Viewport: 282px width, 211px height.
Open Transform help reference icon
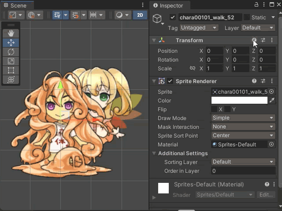pyautogui.click(x=254, y=40)
